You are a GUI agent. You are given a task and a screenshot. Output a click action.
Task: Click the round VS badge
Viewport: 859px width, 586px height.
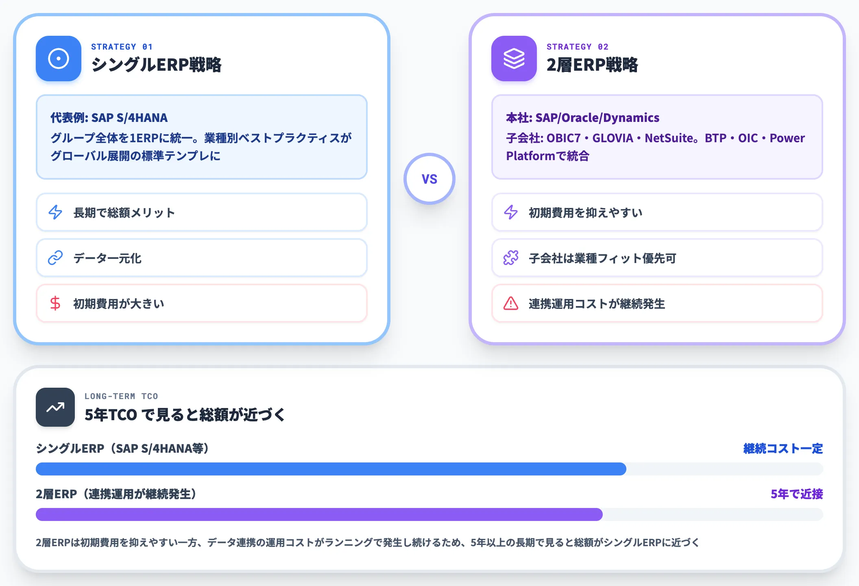[429, 179]
